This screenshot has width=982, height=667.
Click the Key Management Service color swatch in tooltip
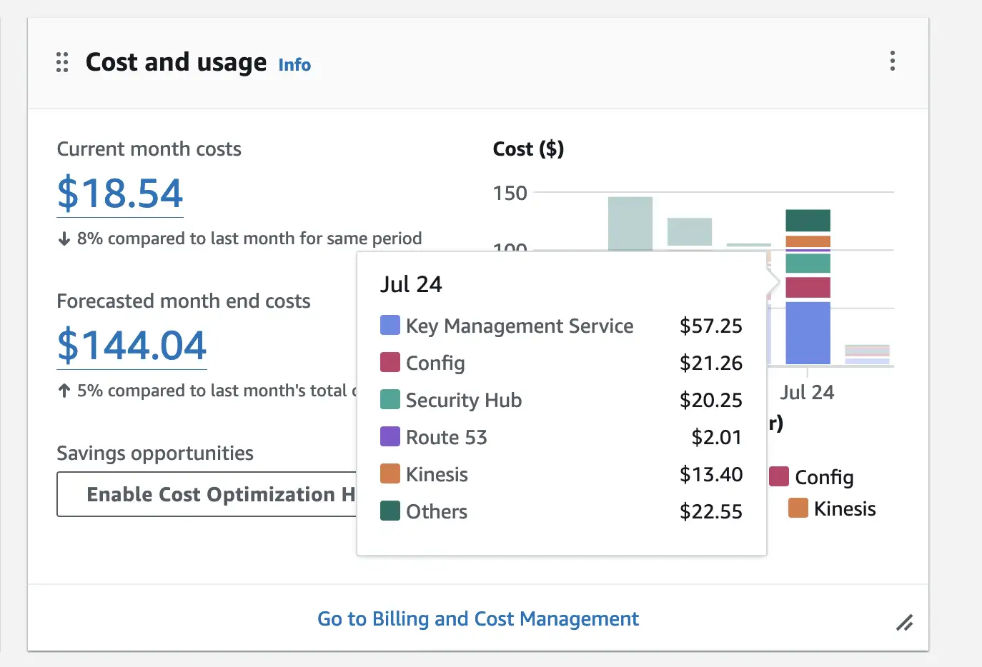click(390, 326)
